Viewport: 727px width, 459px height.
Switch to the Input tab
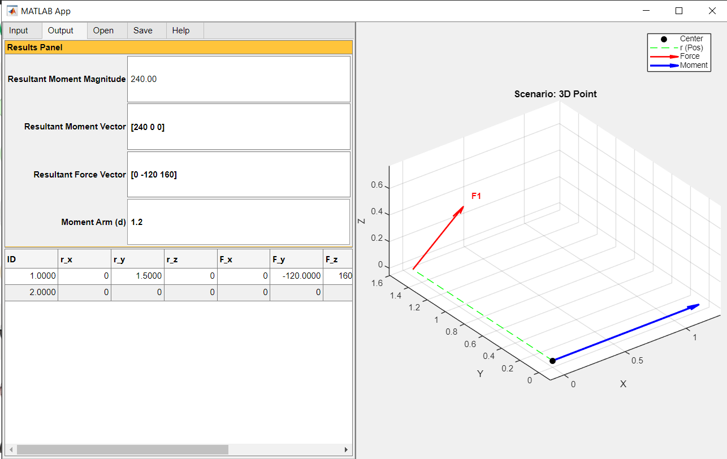coord(19,31)
